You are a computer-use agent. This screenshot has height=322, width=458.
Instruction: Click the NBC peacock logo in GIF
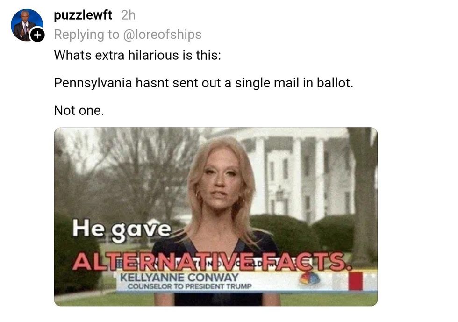pos(309,279)
